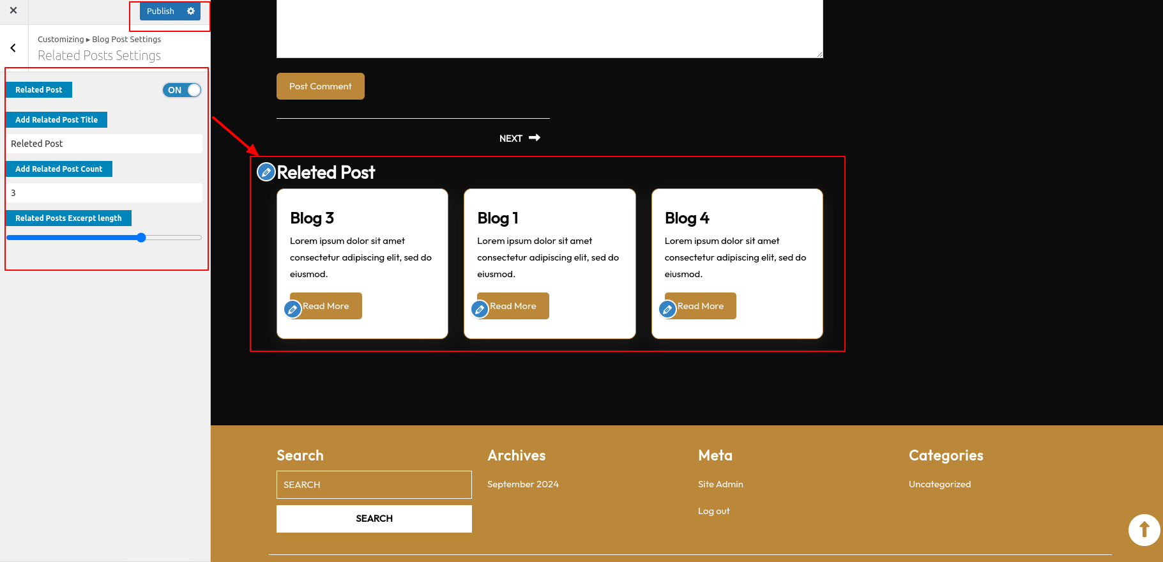
Task: Click the NEXT post arrow link
Action: pyautogui.click(x=520, y=138)
